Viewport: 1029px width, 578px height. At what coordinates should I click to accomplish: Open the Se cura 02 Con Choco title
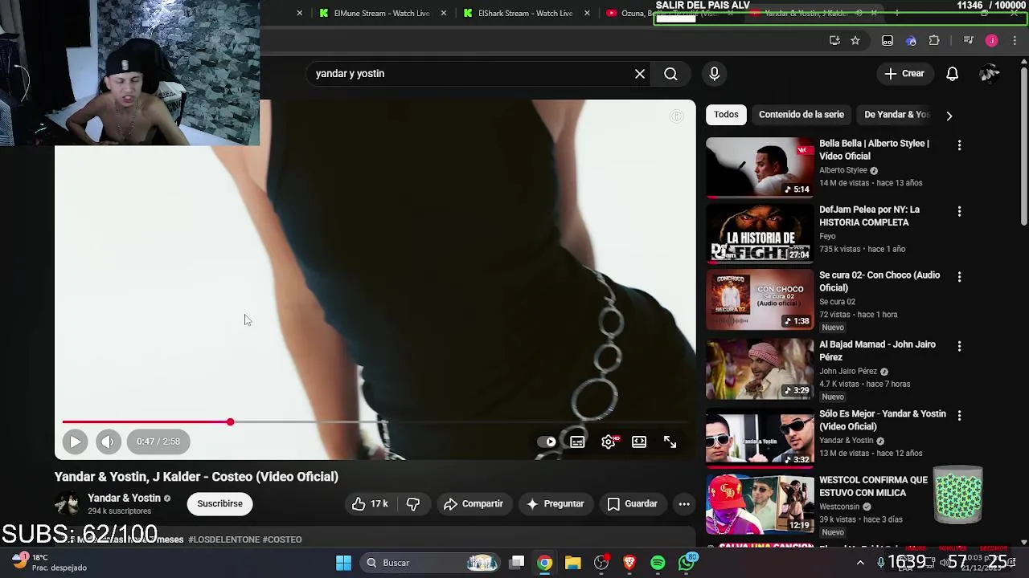coord(879,282)
